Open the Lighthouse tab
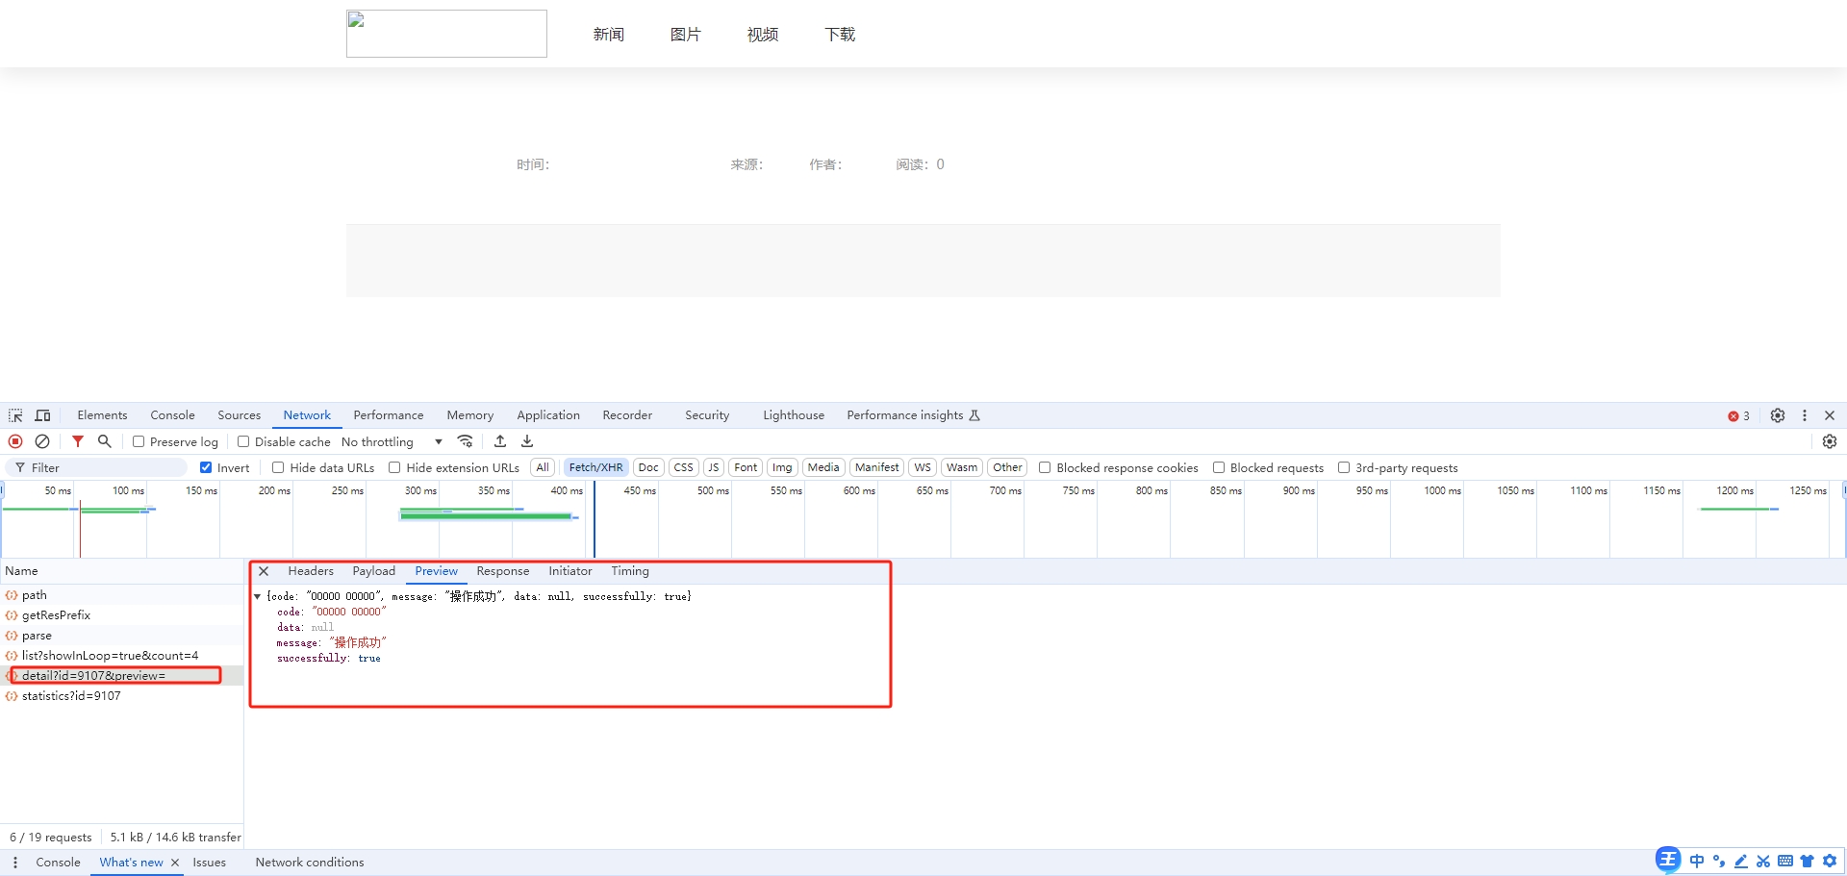 794,415
